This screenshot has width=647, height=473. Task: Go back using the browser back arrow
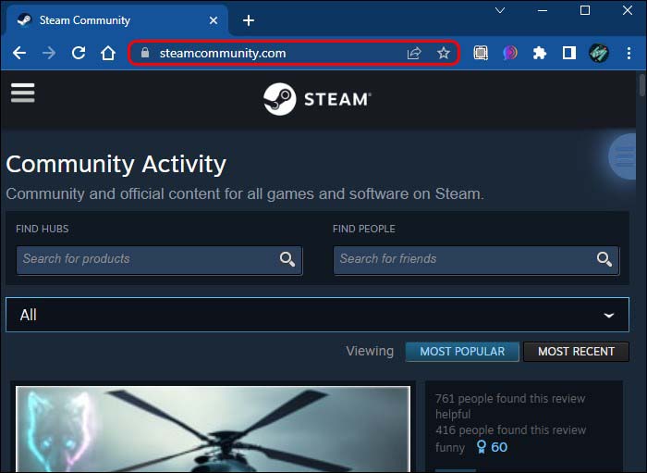coord(19,53)
